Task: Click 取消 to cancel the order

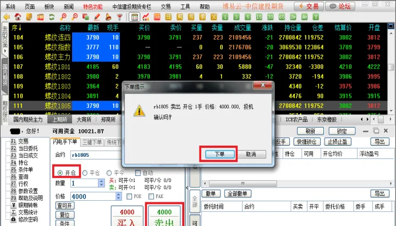Action: pos(251,154)
